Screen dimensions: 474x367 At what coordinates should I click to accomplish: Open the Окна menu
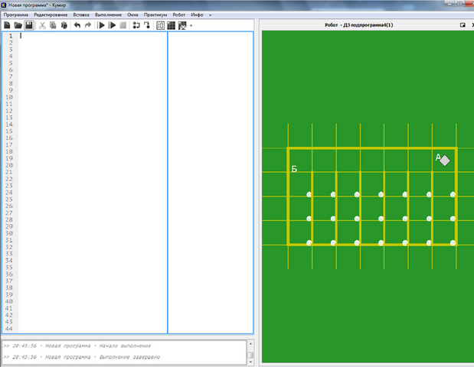tap(132, 15)
